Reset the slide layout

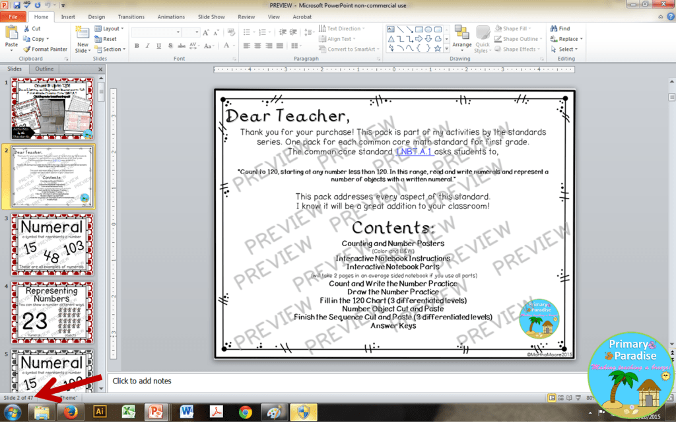[106, 39]
